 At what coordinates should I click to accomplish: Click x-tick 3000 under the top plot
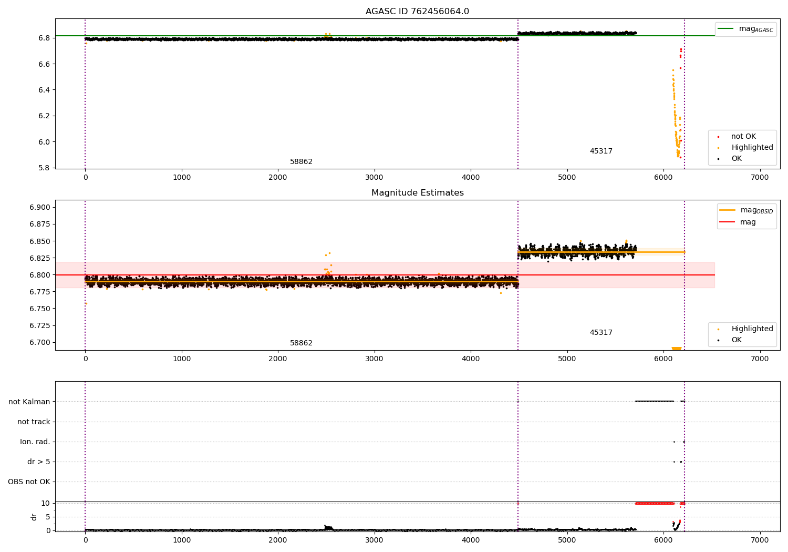[x=374, y=178]
